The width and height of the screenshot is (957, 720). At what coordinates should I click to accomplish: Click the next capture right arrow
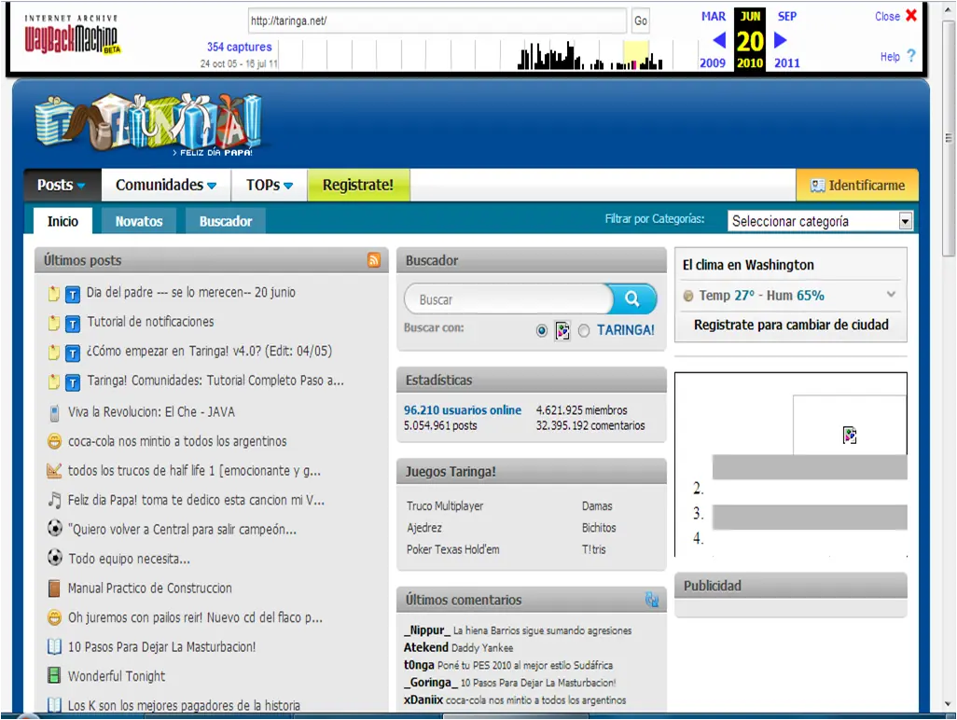click(x=781, y=40)
